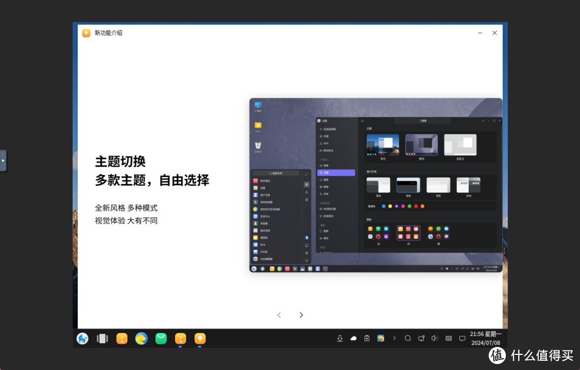The image size is (580, 370).
Task: Toggle the notification center bubble icon
Action: (x=462, y=338)
